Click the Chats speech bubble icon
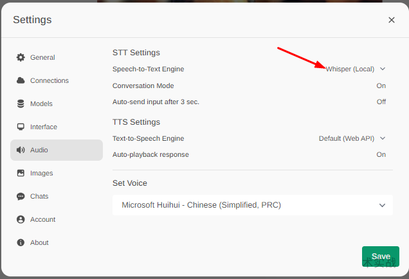 coord(21,196)
